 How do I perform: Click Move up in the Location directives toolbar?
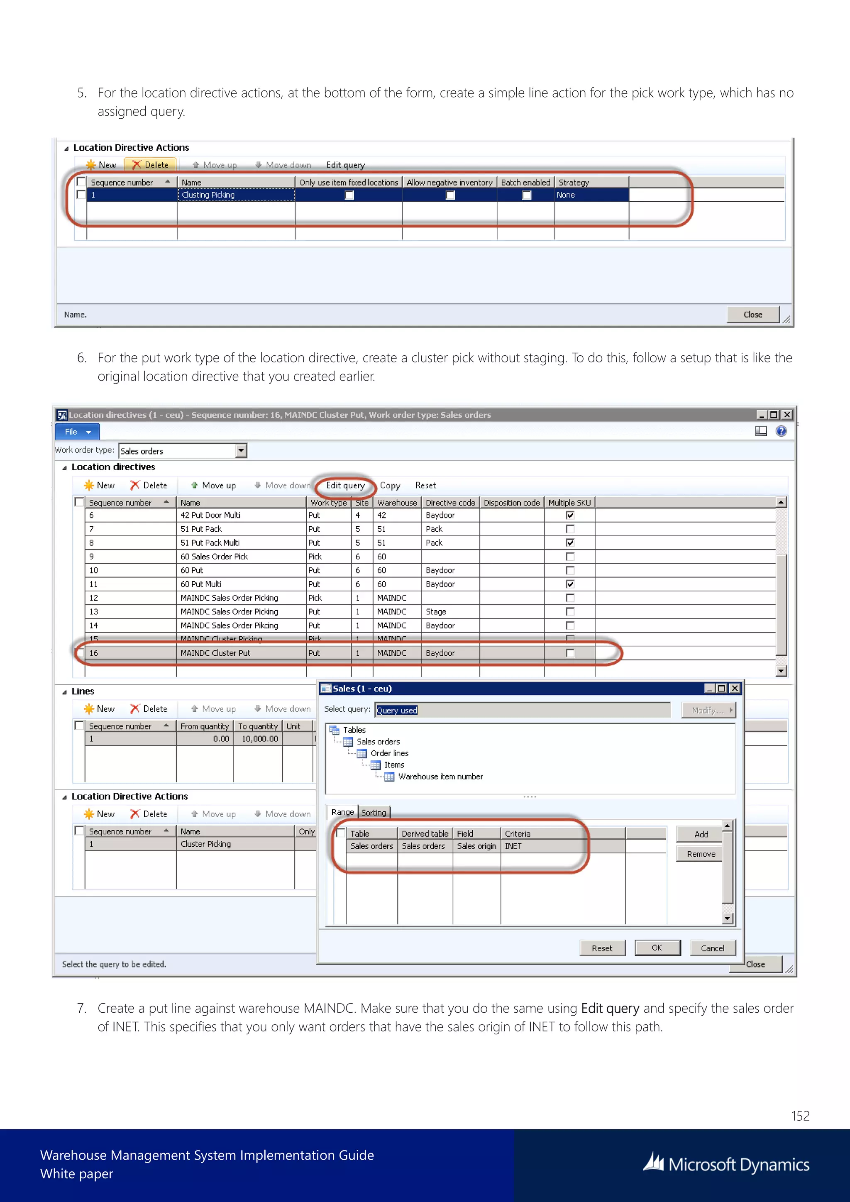tap(214, 485)
